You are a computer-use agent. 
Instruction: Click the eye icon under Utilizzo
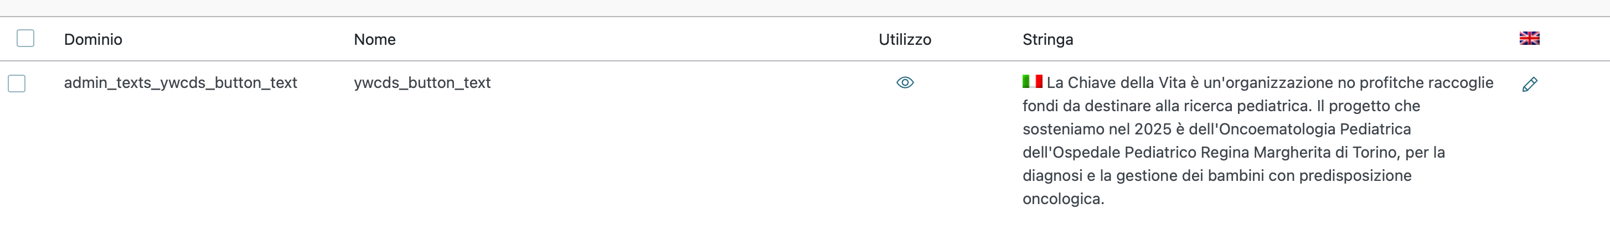click(905, 82)
